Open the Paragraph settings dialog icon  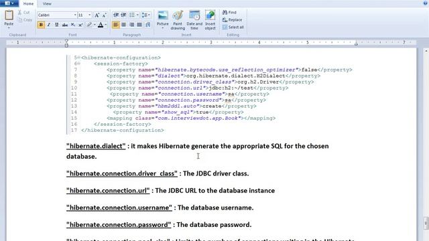tap(148, 25)
